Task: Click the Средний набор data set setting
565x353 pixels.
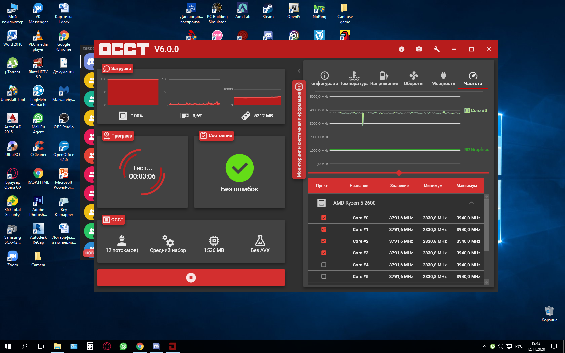Action: tap(168, 244)
